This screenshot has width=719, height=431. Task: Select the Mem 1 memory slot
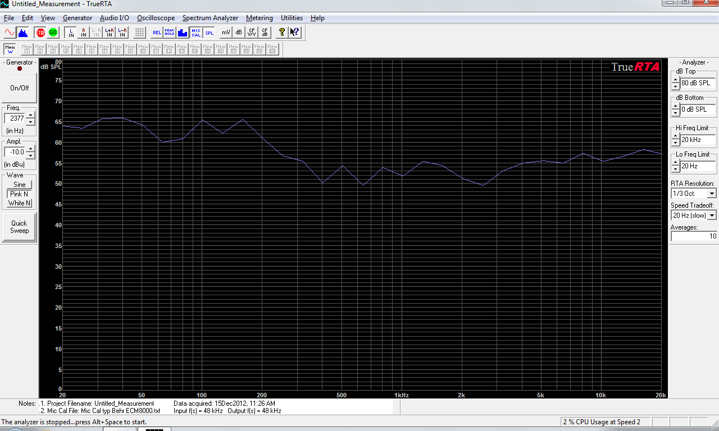coord(26,49)
